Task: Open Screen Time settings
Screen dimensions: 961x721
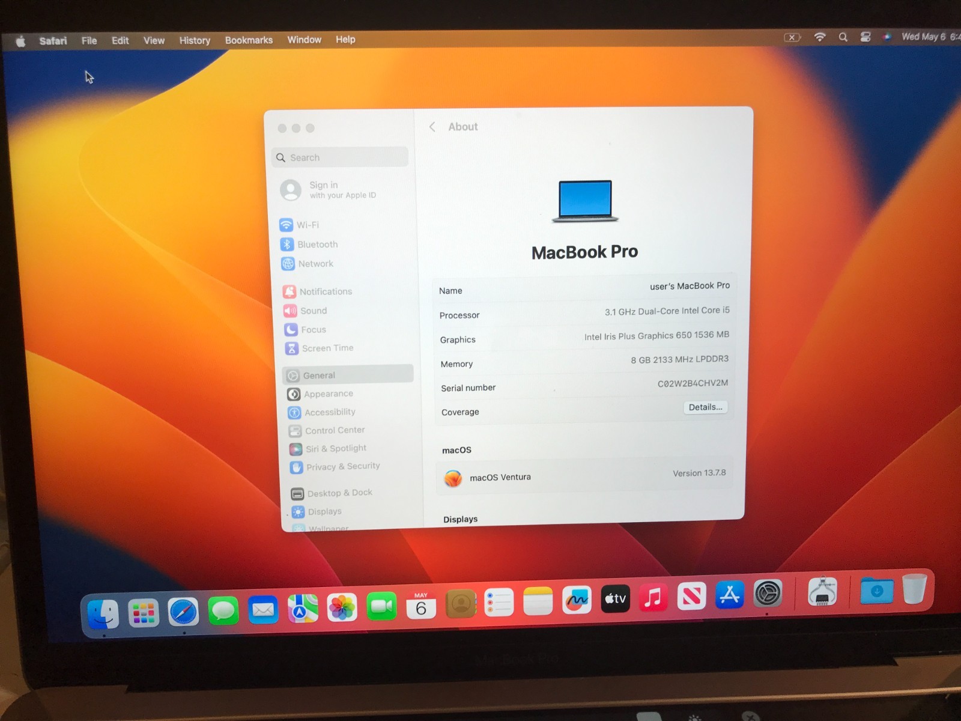Action: (319, 348)
